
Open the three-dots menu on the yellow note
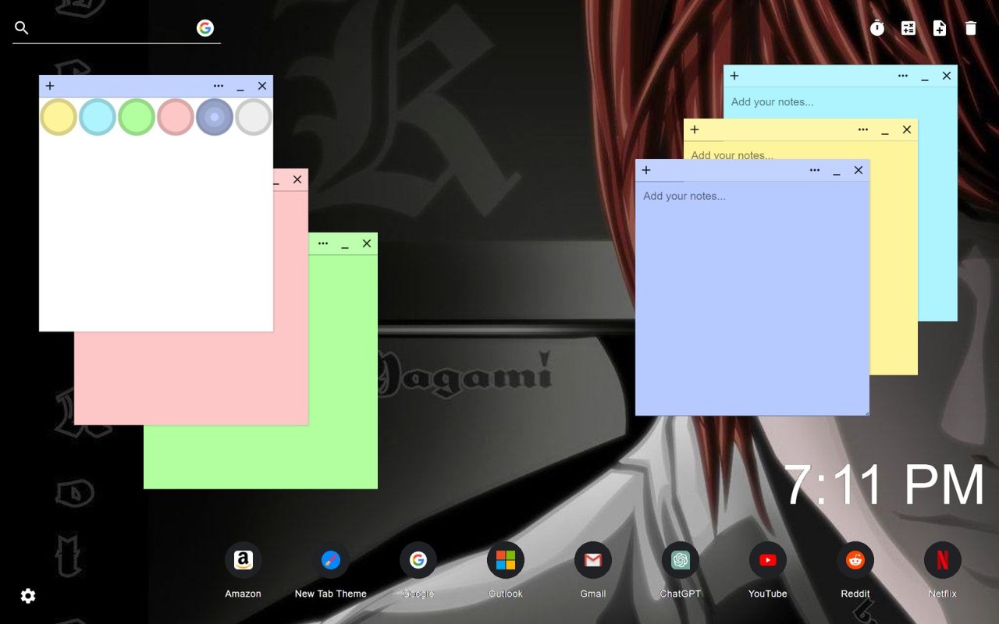pos(863,129)
